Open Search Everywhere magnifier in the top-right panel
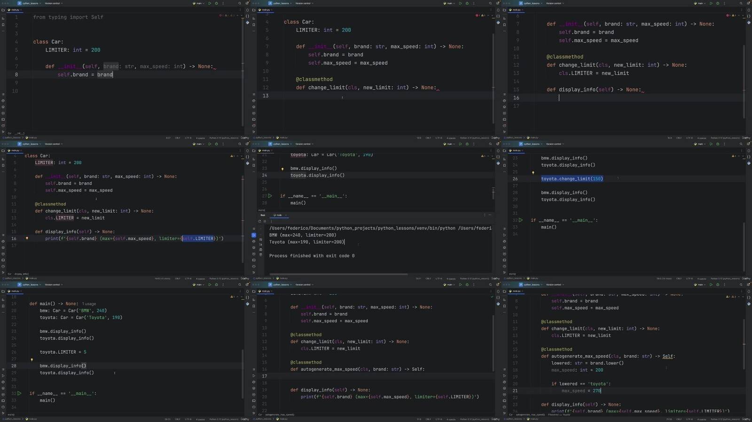This screenshot has width=752, height=422. (x=741, y=3)
